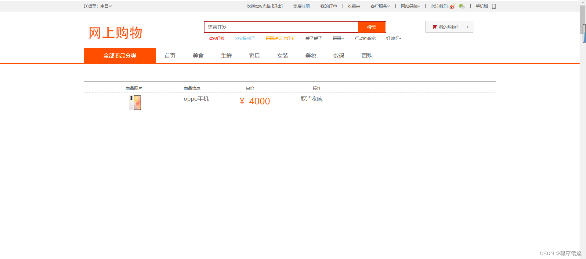Click the shopping cart icon
586x259 pixels.
(435, 27)
